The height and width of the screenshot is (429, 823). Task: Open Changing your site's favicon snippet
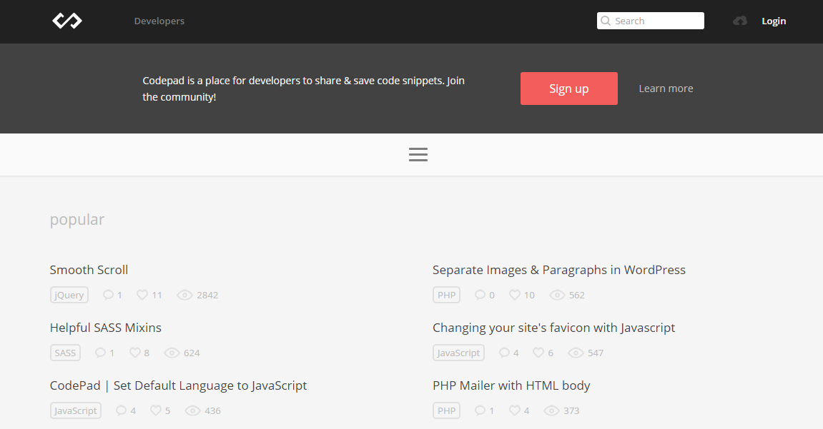[553, 328]
